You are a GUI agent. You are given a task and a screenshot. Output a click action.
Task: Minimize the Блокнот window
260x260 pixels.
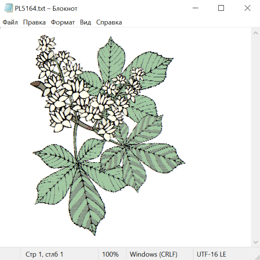click(195, 8)
